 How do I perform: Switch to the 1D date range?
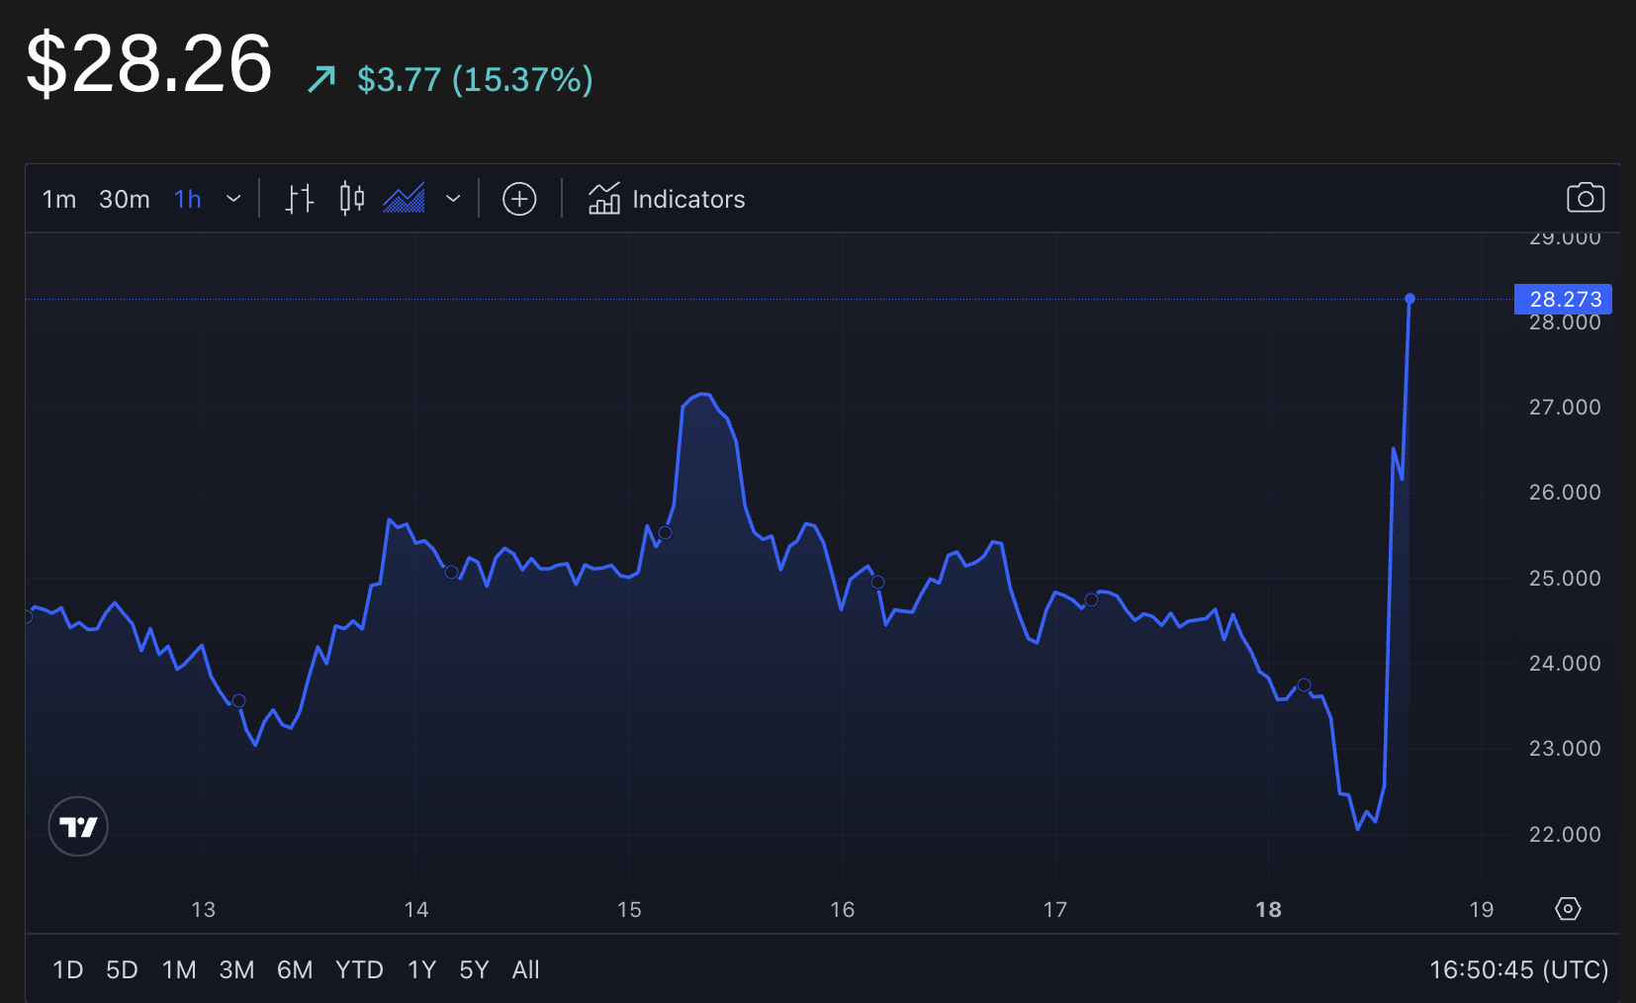click(x=67, y=969)
